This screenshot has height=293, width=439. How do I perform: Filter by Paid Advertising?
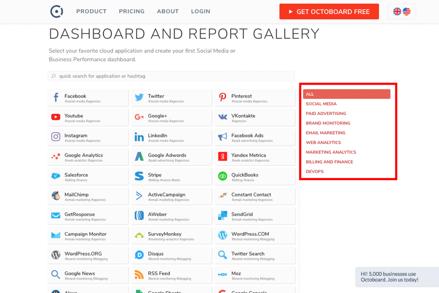pos(326,113)
